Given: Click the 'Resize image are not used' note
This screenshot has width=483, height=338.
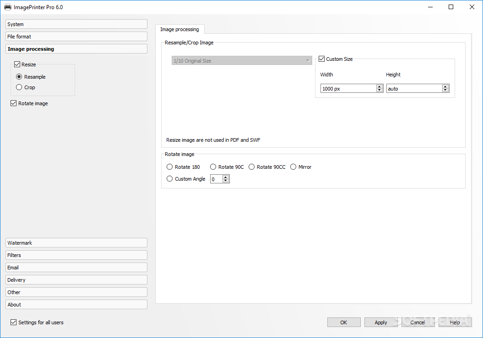Looking at the screenshot, I should coord(213,140).
